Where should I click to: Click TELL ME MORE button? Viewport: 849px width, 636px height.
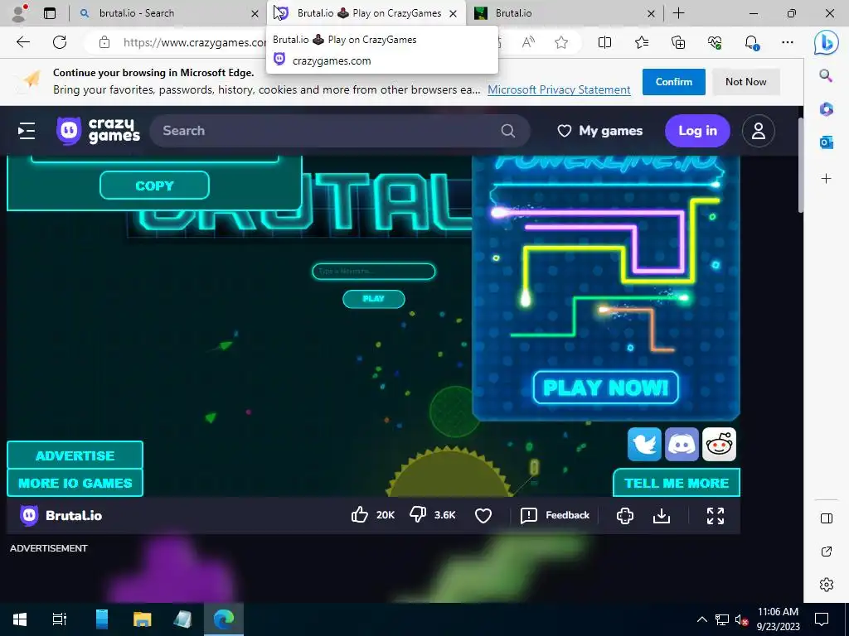(677, 483)
